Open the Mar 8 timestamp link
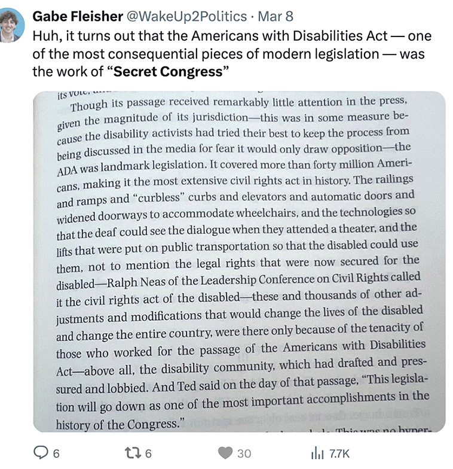This screenshot has width=453, height=469. 276,16
